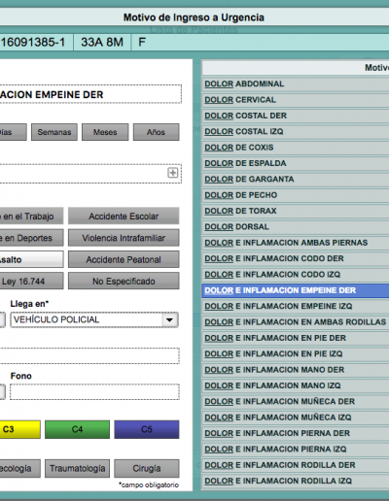The image size is (389, 501).
Task: Select DOLOR DE GARGANTA from the list
Action: coord(296,180)
